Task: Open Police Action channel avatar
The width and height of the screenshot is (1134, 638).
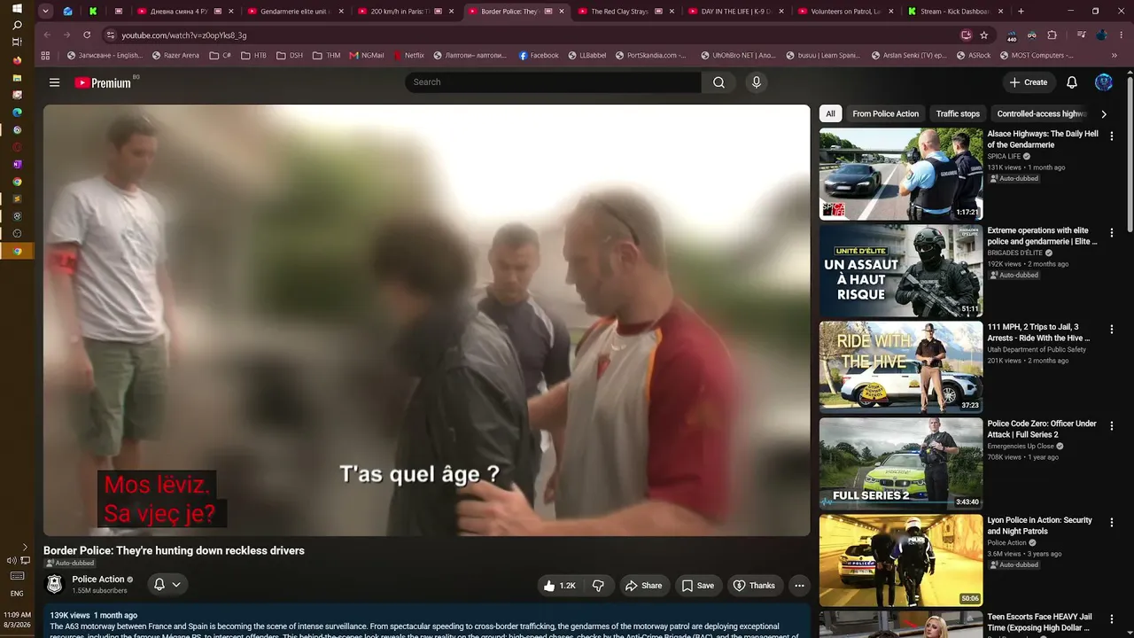Action: coord(55,585)
